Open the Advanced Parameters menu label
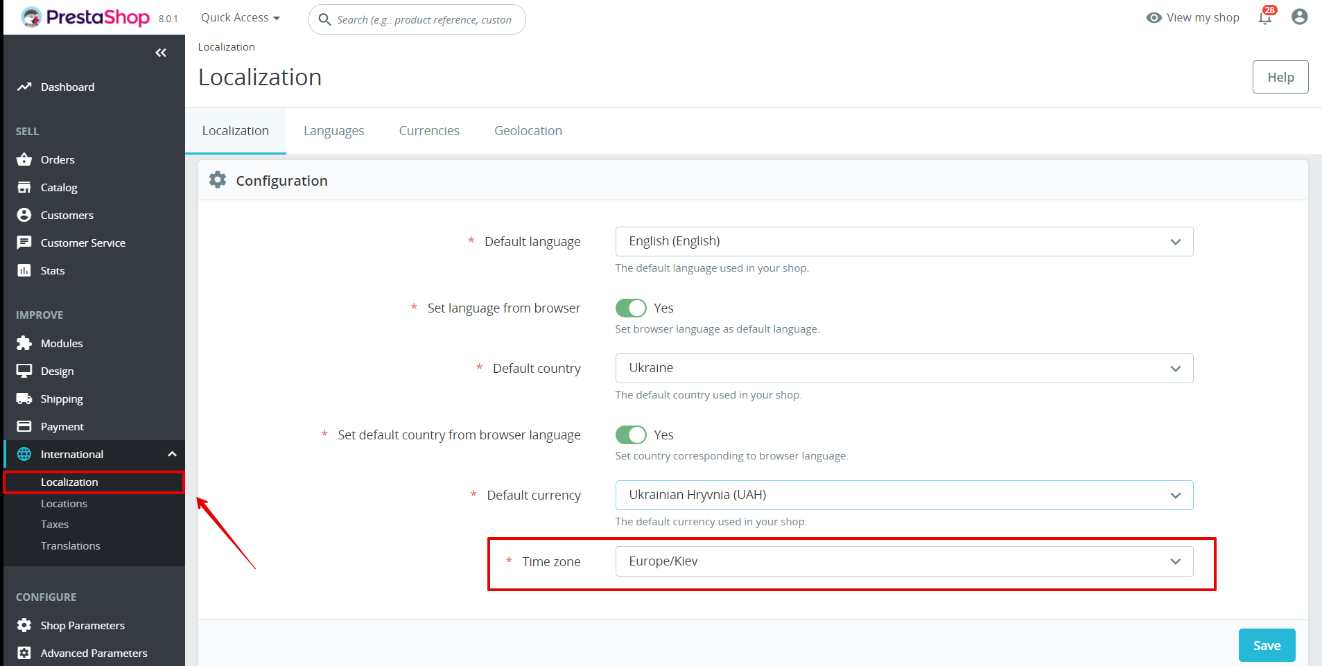This screenshot has width=1322, height=666. (x=94, y=653)
